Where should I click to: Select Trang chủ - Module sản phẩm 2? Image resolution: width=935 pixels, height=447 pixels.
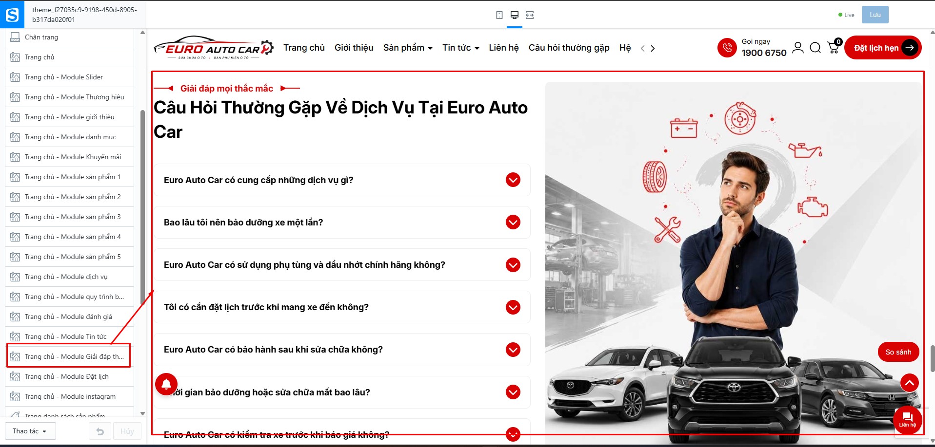click(70, 197)
